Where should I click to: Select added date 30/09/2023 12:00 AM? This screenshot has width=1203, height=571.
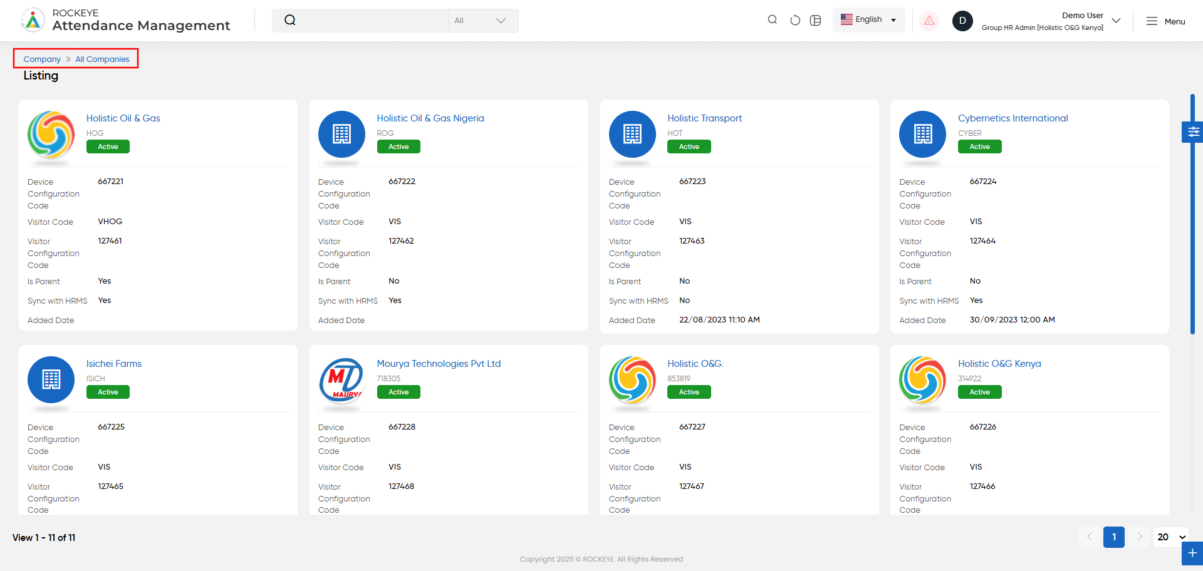[1012, 320]
